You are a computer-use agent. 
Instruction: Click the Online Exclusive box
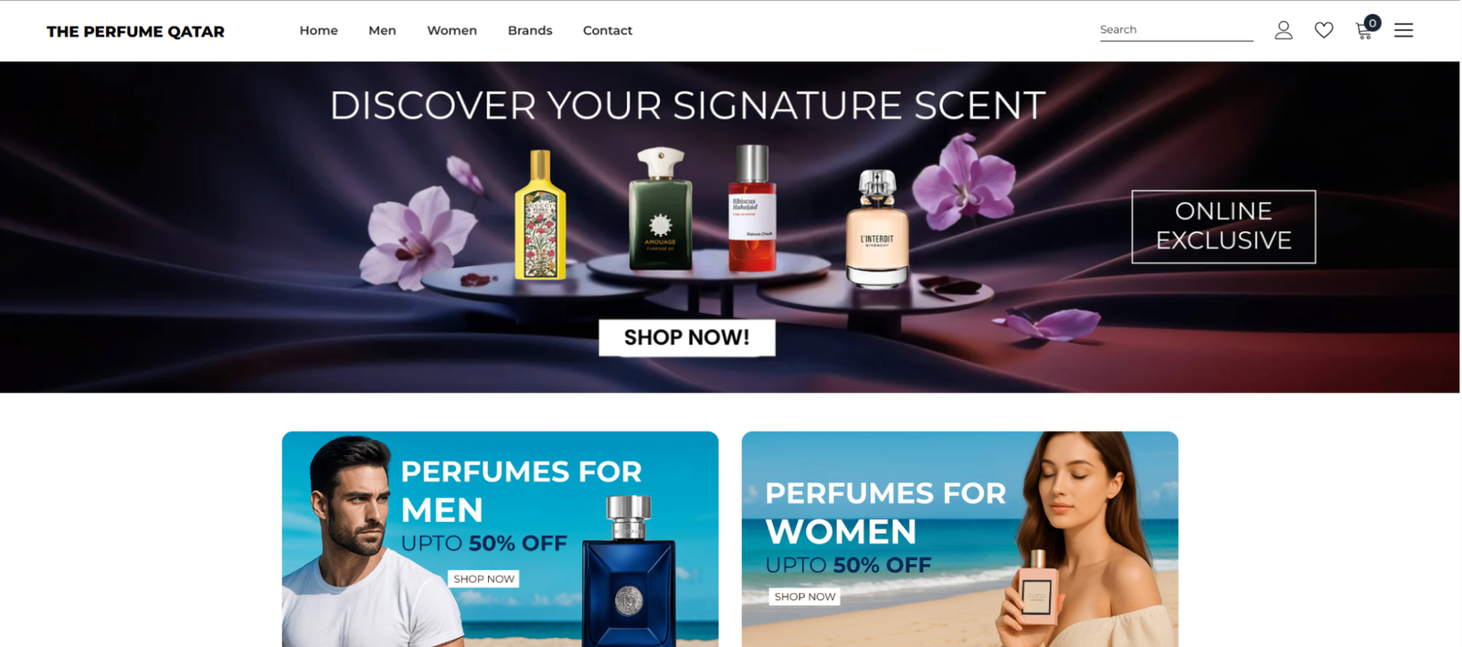coord(1224,227)
